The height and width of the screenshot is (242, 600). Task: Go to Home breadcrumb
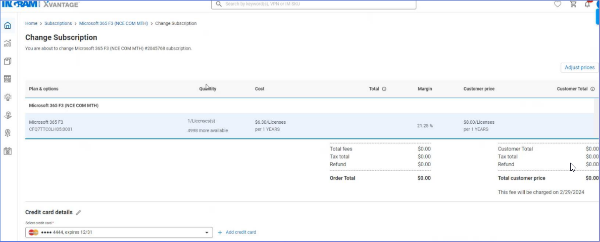pyautogui.click(x=31, y=23)
